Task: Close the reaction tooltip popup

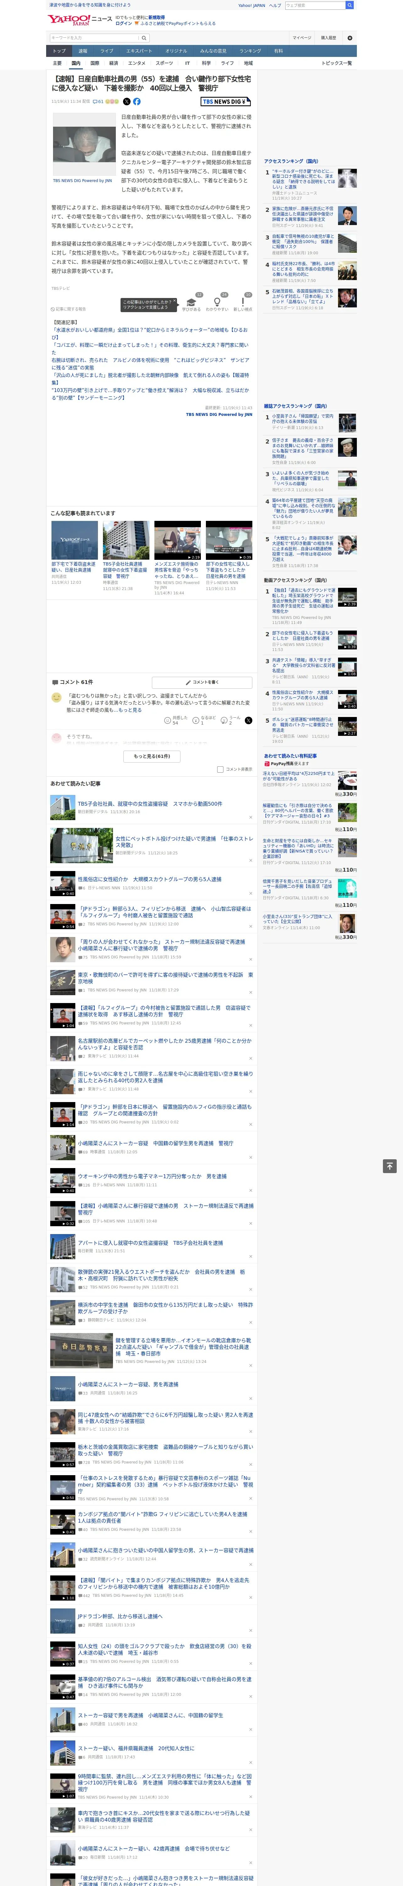Action: tap(175, 301)
